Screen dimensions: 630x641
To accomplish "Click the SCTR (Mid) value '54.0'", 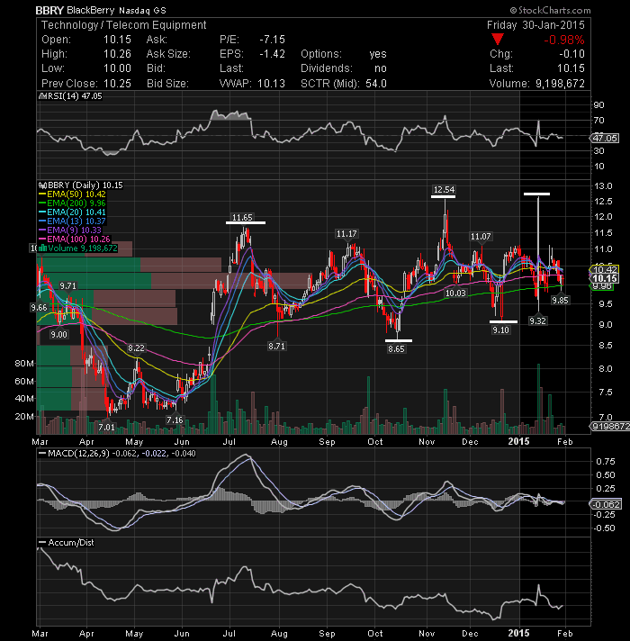I will coord(376,84).
